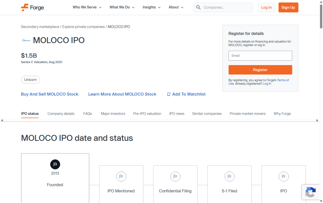
Task: Switch to the Company details tab
Action: [61, 114]
